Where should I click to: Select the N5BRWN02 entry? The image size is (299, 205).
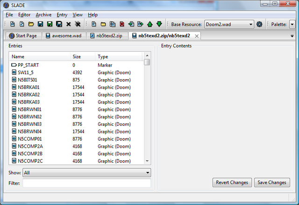76,116
